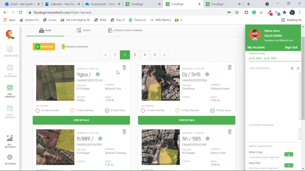The image size is (305, 171).
Task: Delete the Sh / SBS plot card
Action: (x=230, y=132)
